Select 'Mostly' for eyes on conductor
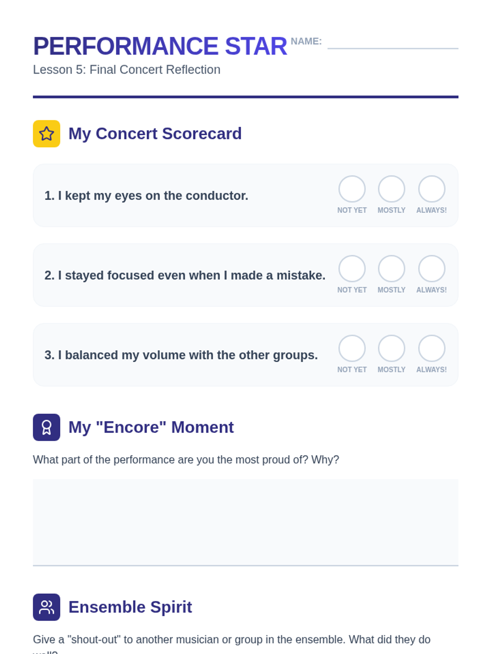The height and width of the screenshot is (654, 491). pos(391,189)
